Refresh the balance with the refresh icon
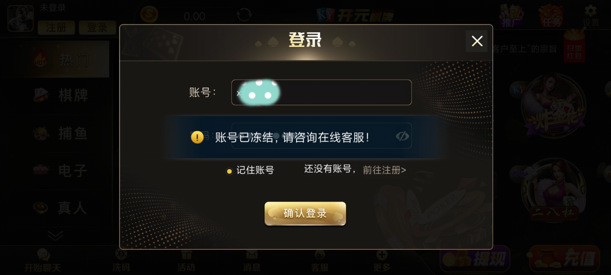Viewport: 611px width, 275px height. pyautogui.click(x=244, y=15)
